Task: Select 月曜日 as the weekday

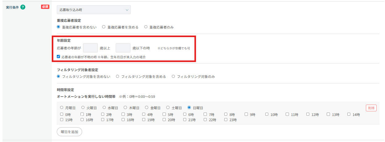Action: [x=62, y=108]
